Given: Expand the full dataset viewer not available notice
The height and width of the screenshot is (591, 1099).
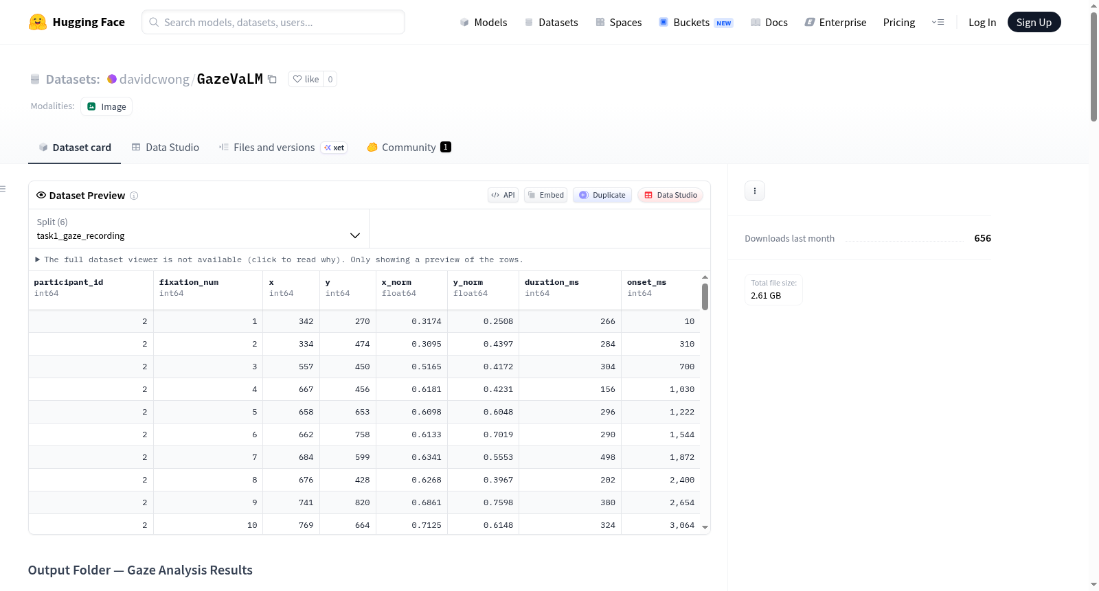Looking at the screenshot, I should click(x=279, y=259).
